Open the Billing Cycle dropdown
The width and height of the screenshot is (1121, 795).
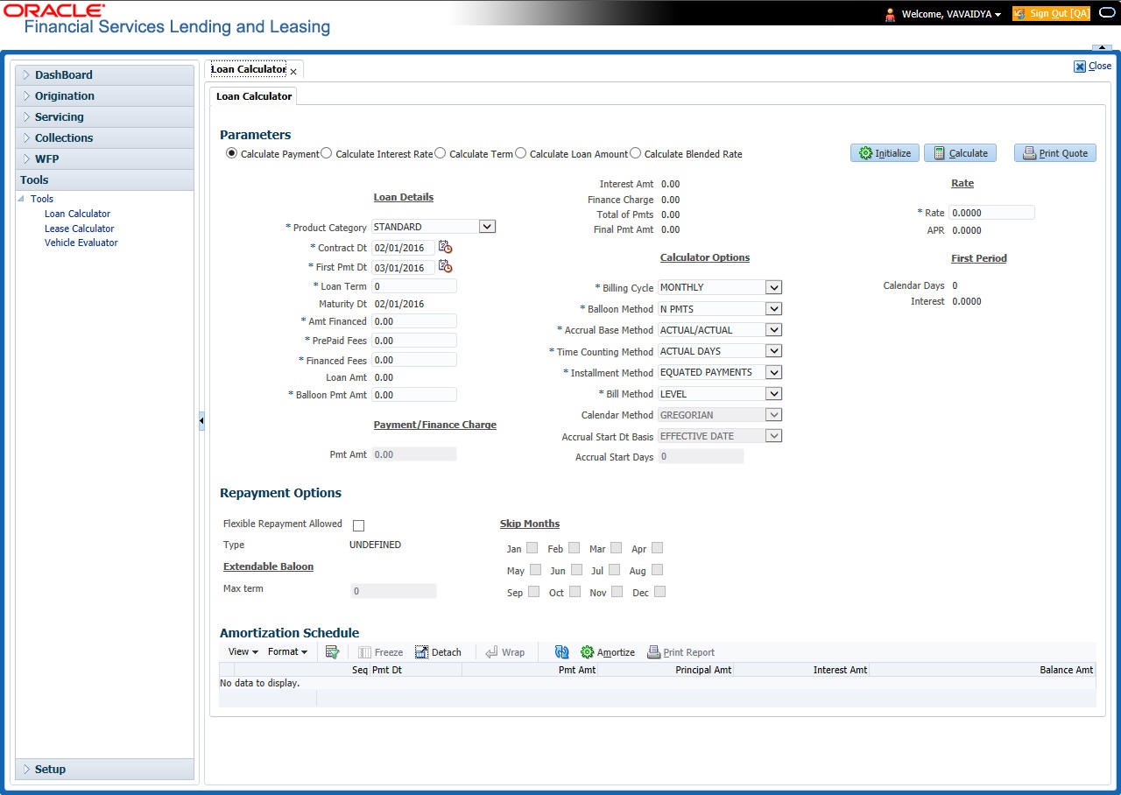[x=772, y=287]
